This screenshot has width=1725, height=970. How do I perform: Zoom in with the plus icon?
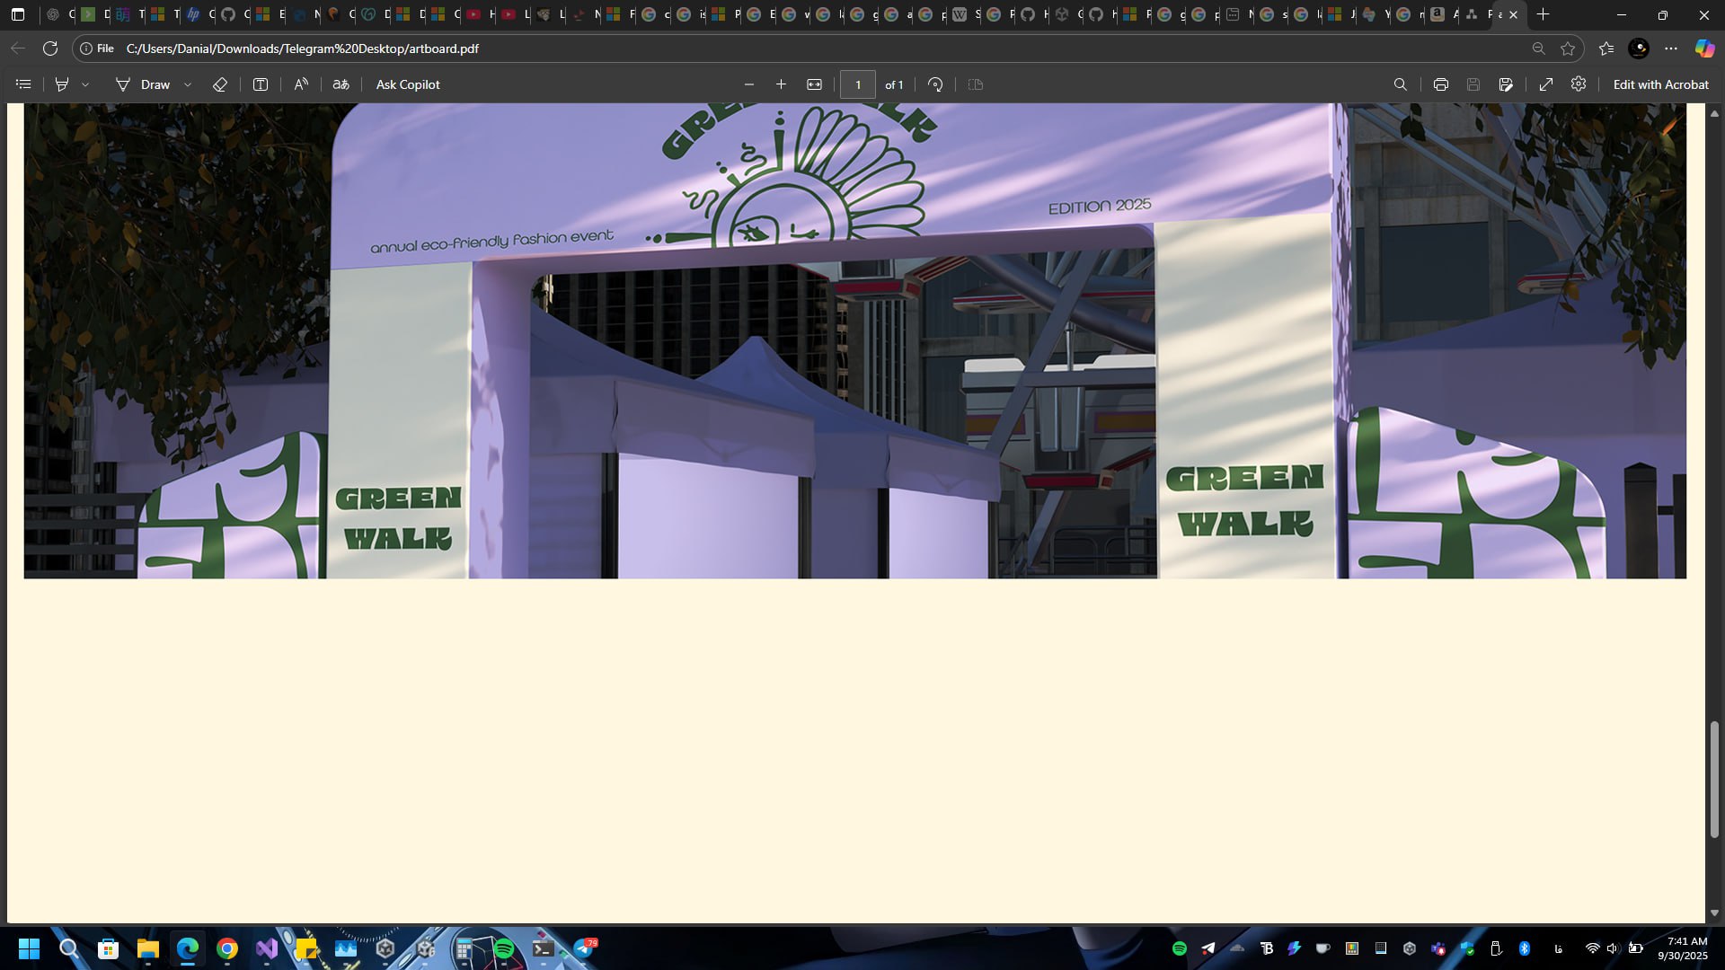click(x=782, y=84)
